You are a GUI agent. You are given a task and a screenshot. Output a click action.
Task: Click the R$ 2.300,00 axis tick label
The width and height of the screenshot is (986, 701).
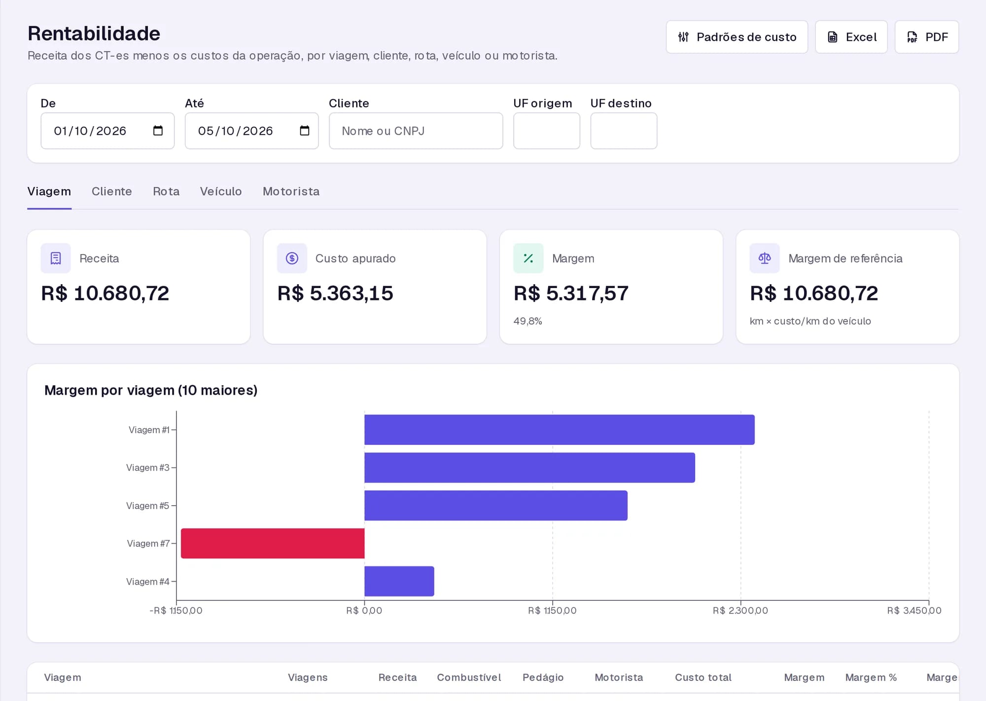[740, 611]
